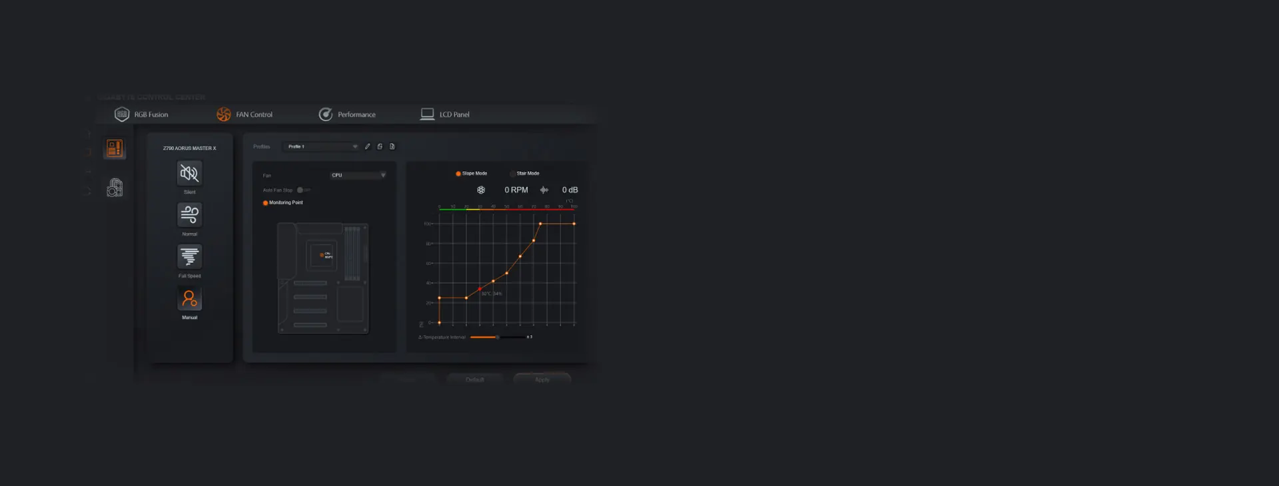
Task: Adjust the Temperature Interval slider
Action: tap(497, 338)
